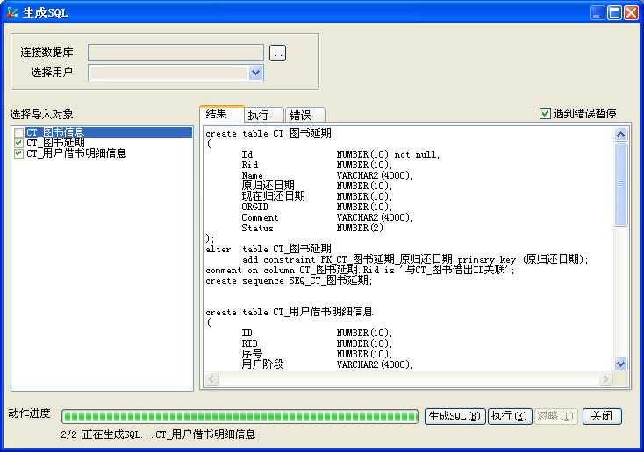The image size is (644, 452).
Task: Click the 动作进度 progress bar
Action: click(240, 416)
